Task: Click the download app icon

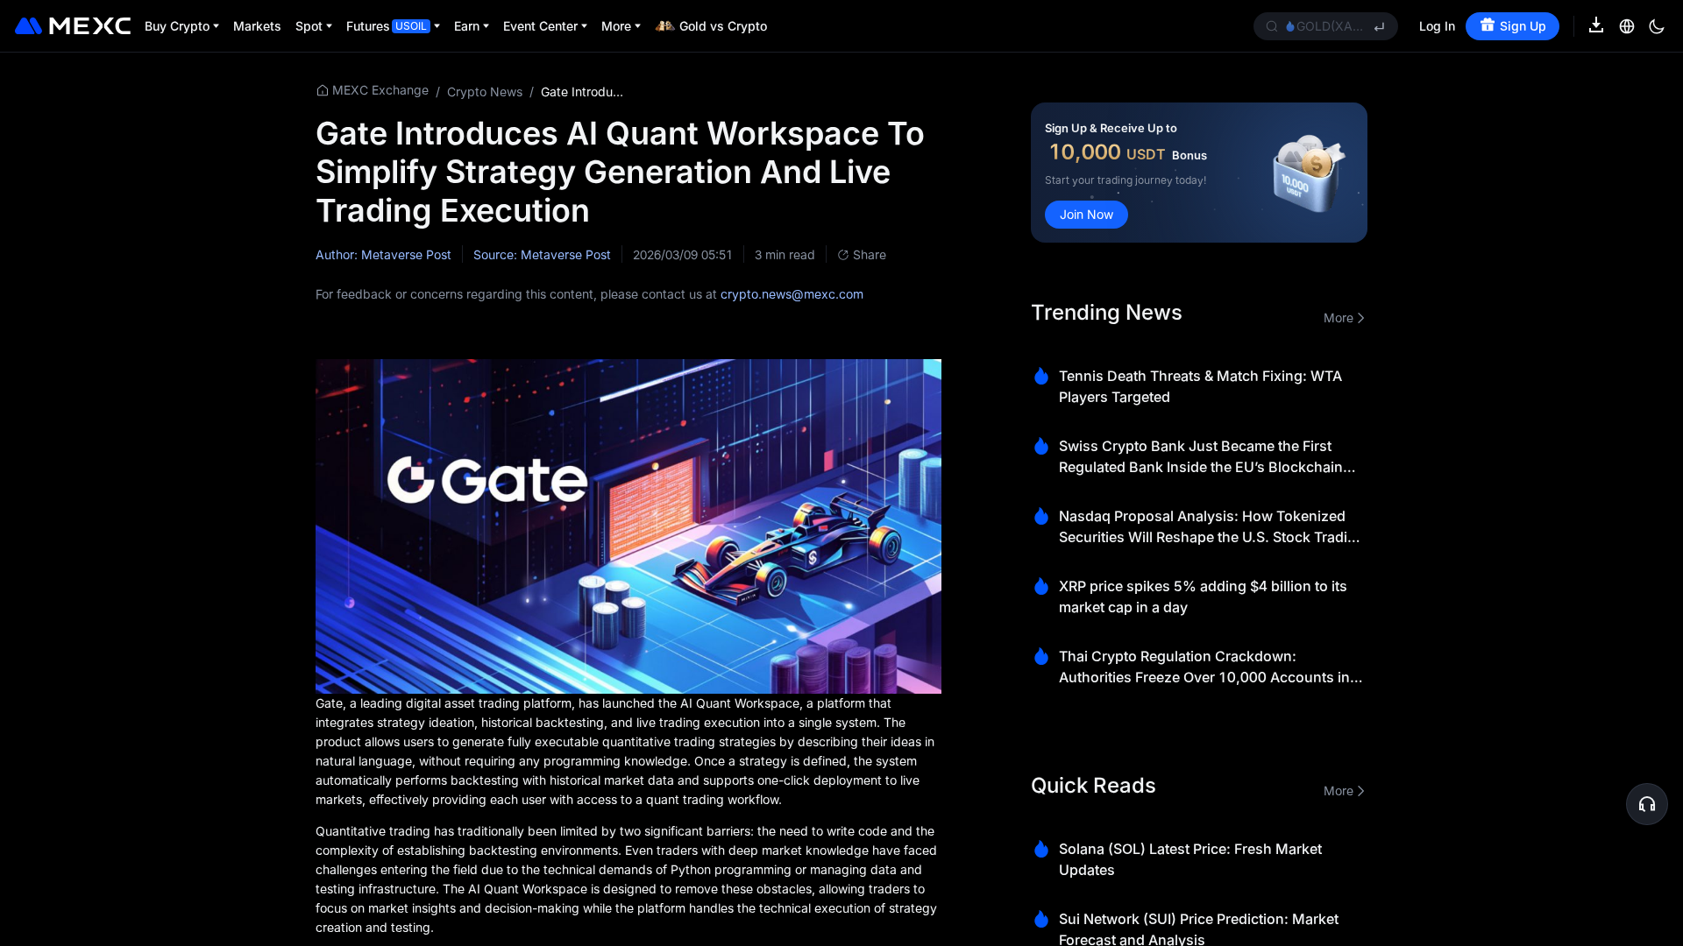Action: pyautogui.click(x=1596, y=25)
